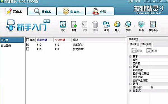Open 设置 in the title bar
168x104 pixels.
pos(131,1)
